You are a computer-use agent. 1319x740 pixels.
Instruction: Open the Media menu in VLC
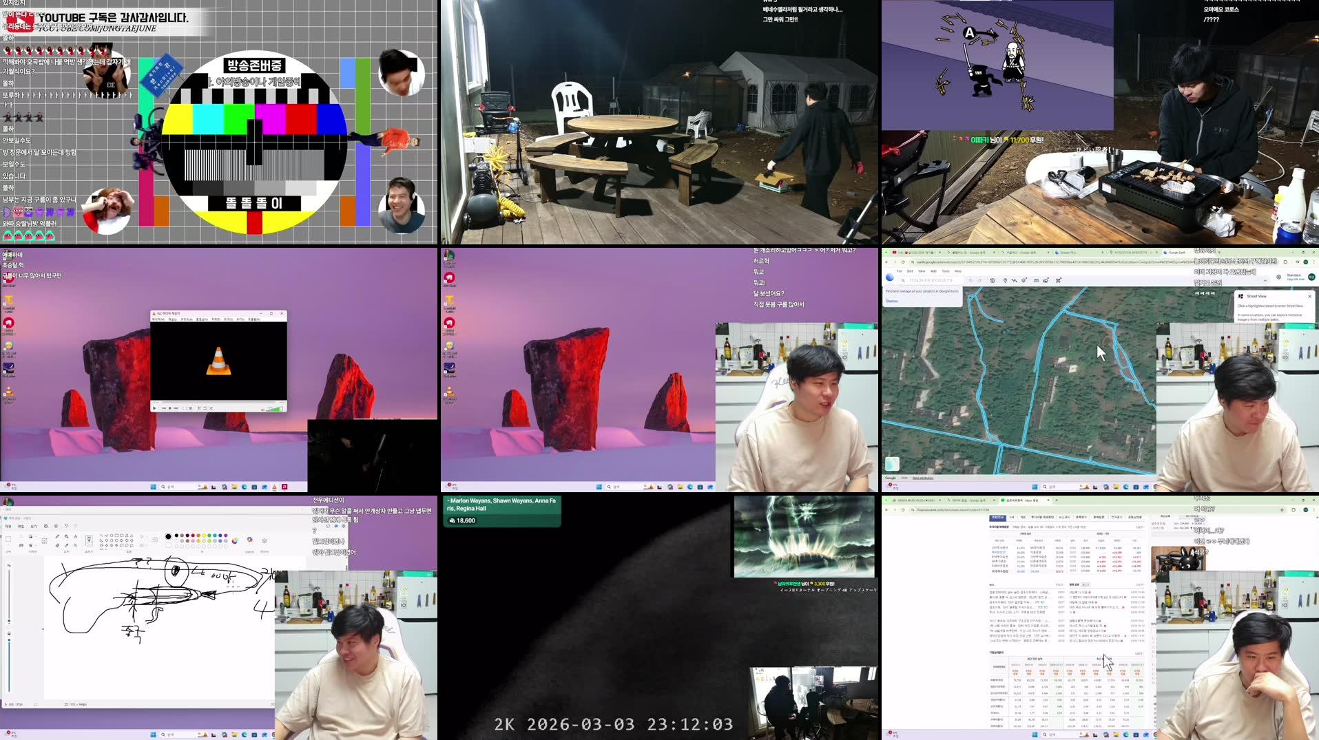158,319
